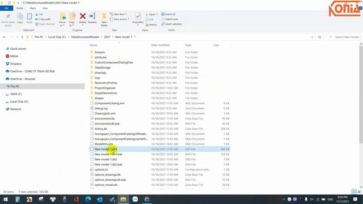Click Select all
363x204 pixels.
168,14
